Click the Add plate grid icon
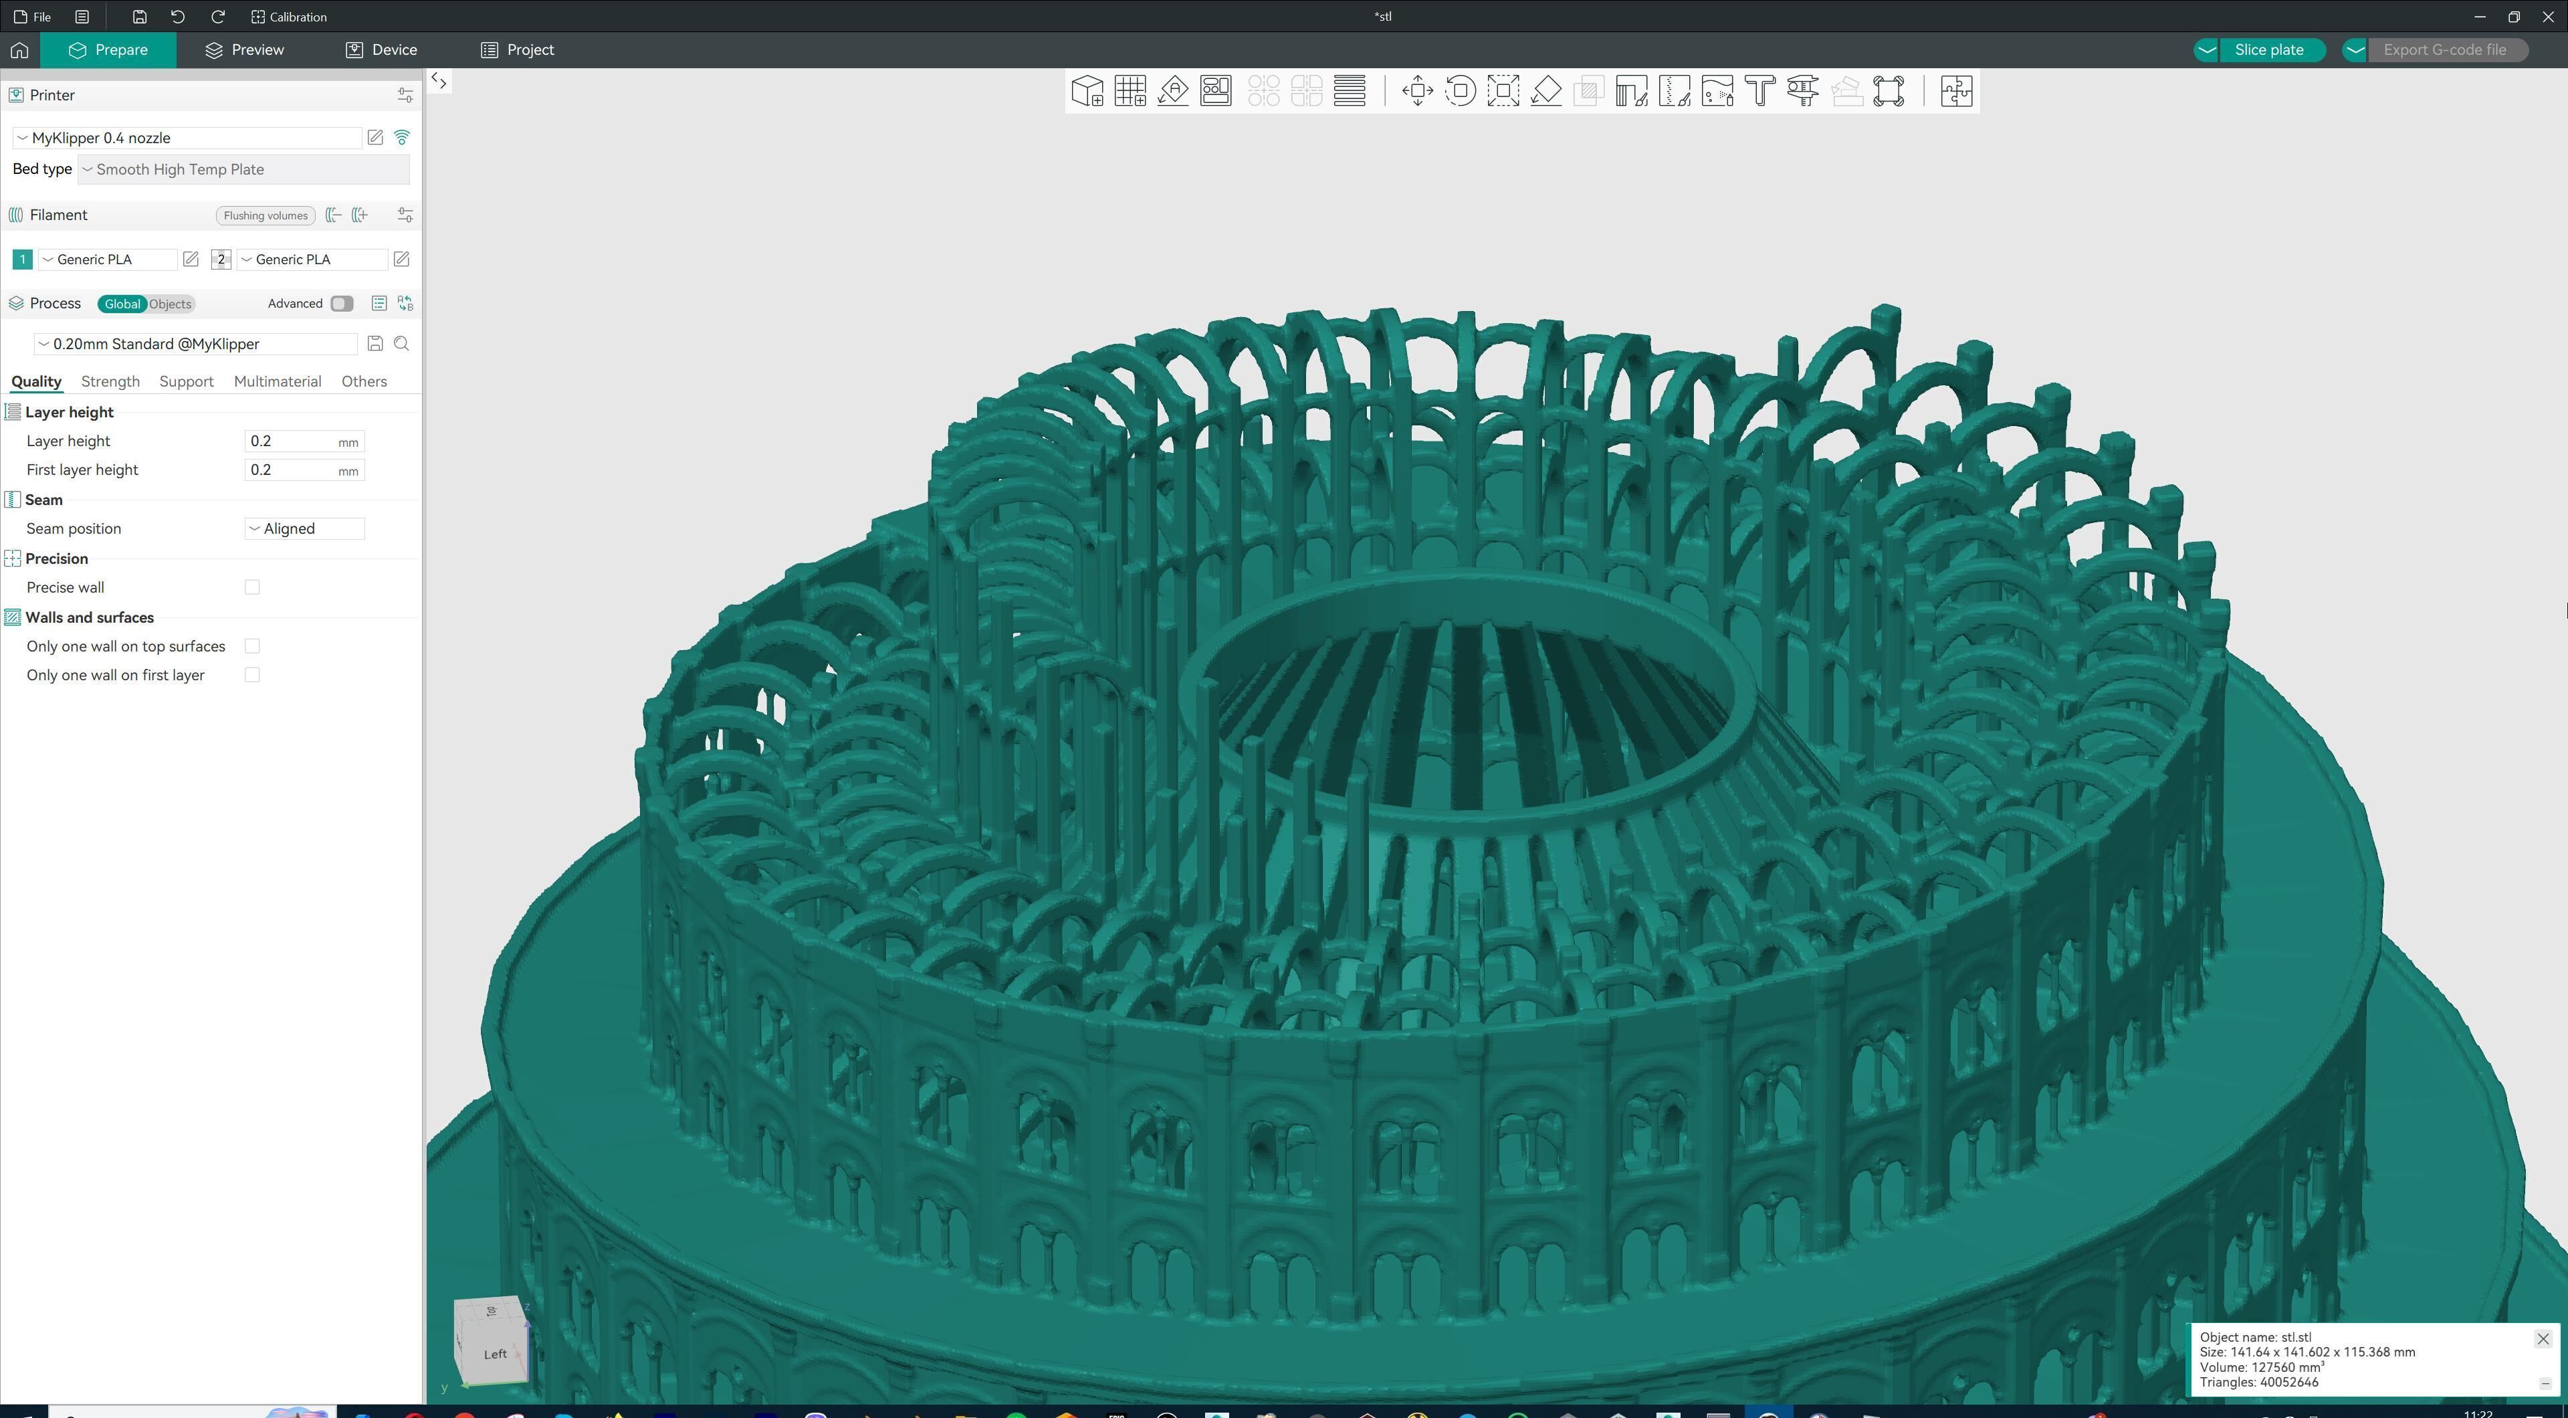 (x=1130, y=91)
